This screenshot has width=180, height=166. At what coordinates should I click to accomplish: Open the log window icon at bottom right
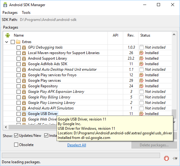(175, 158)
